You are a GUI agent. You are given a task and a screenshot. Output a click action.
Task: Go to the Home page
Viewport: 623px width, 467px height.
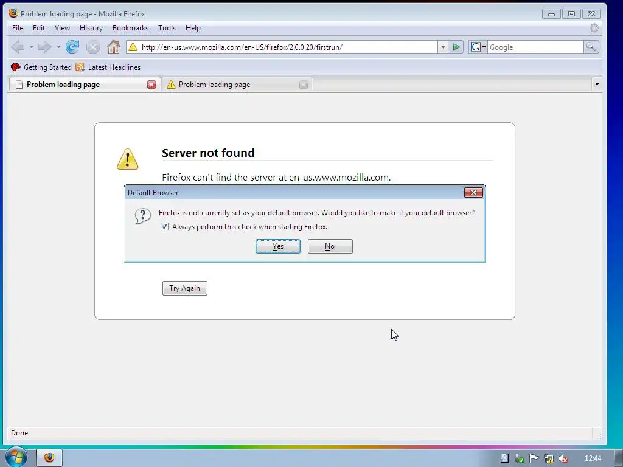(x=114, y=47)
